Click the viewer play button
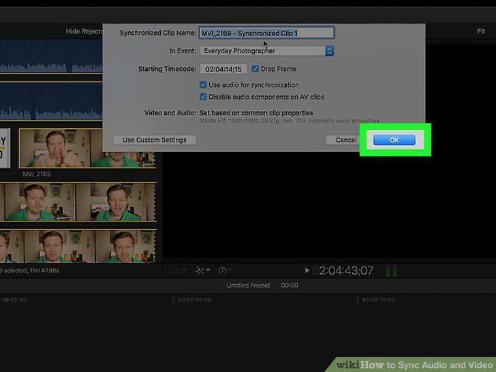This screenshot has width=496, height=372. coord(307,270)
